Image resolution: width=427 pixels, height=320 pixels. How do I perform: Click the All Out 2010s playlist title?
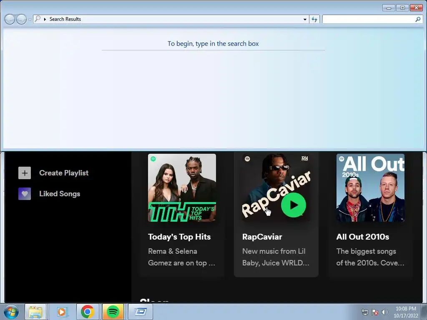click(362, 237)
